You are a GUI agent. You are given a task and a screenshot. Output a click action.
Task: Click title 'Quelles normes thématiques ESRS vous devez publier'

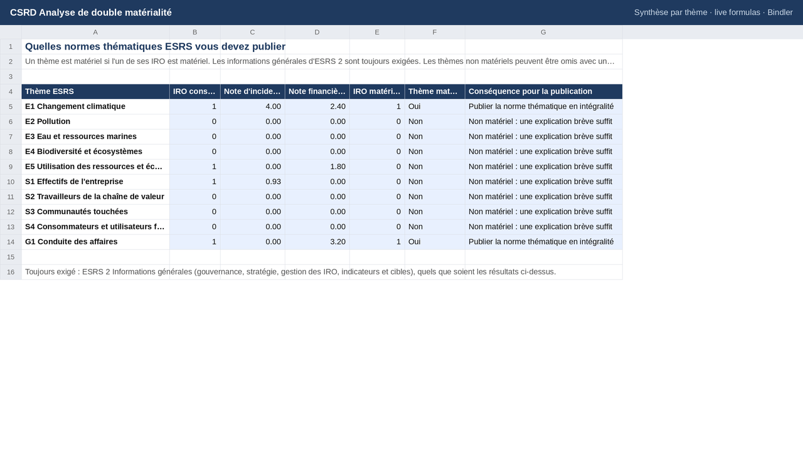click(155, 46)
